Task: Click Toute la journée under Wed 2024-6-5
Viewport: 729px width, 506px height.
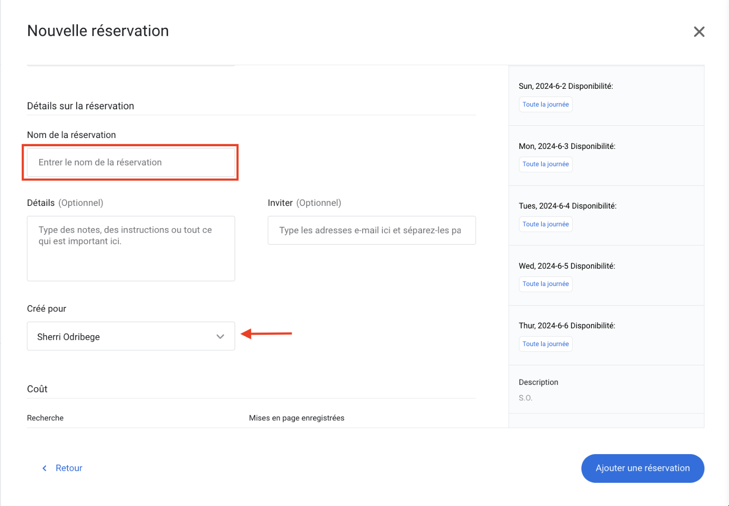Action: pyautogui.click(x=545, y=284)
